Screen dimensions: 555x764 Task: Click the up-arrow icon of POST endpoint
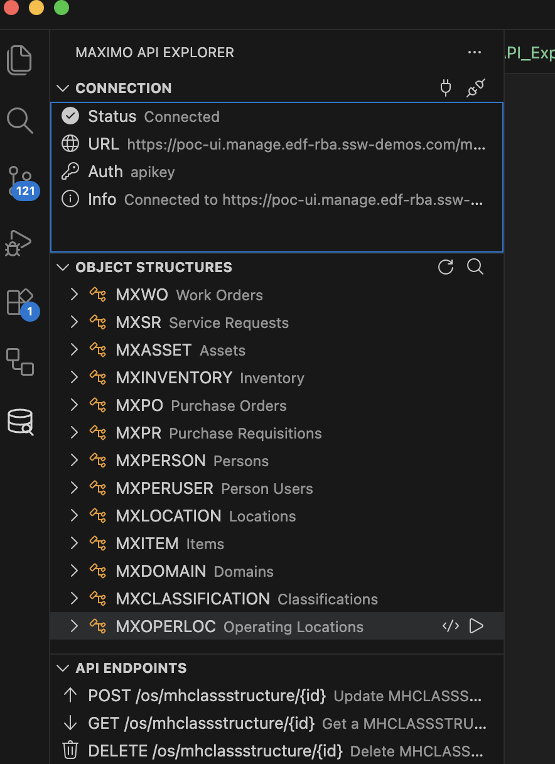tap(70, 696)
